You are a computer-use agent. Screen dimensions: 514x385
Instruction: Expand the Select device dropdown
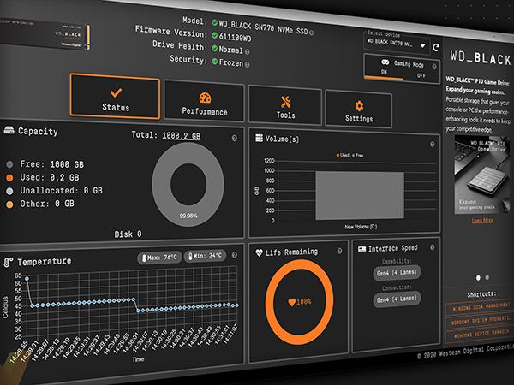pos(397,44)
